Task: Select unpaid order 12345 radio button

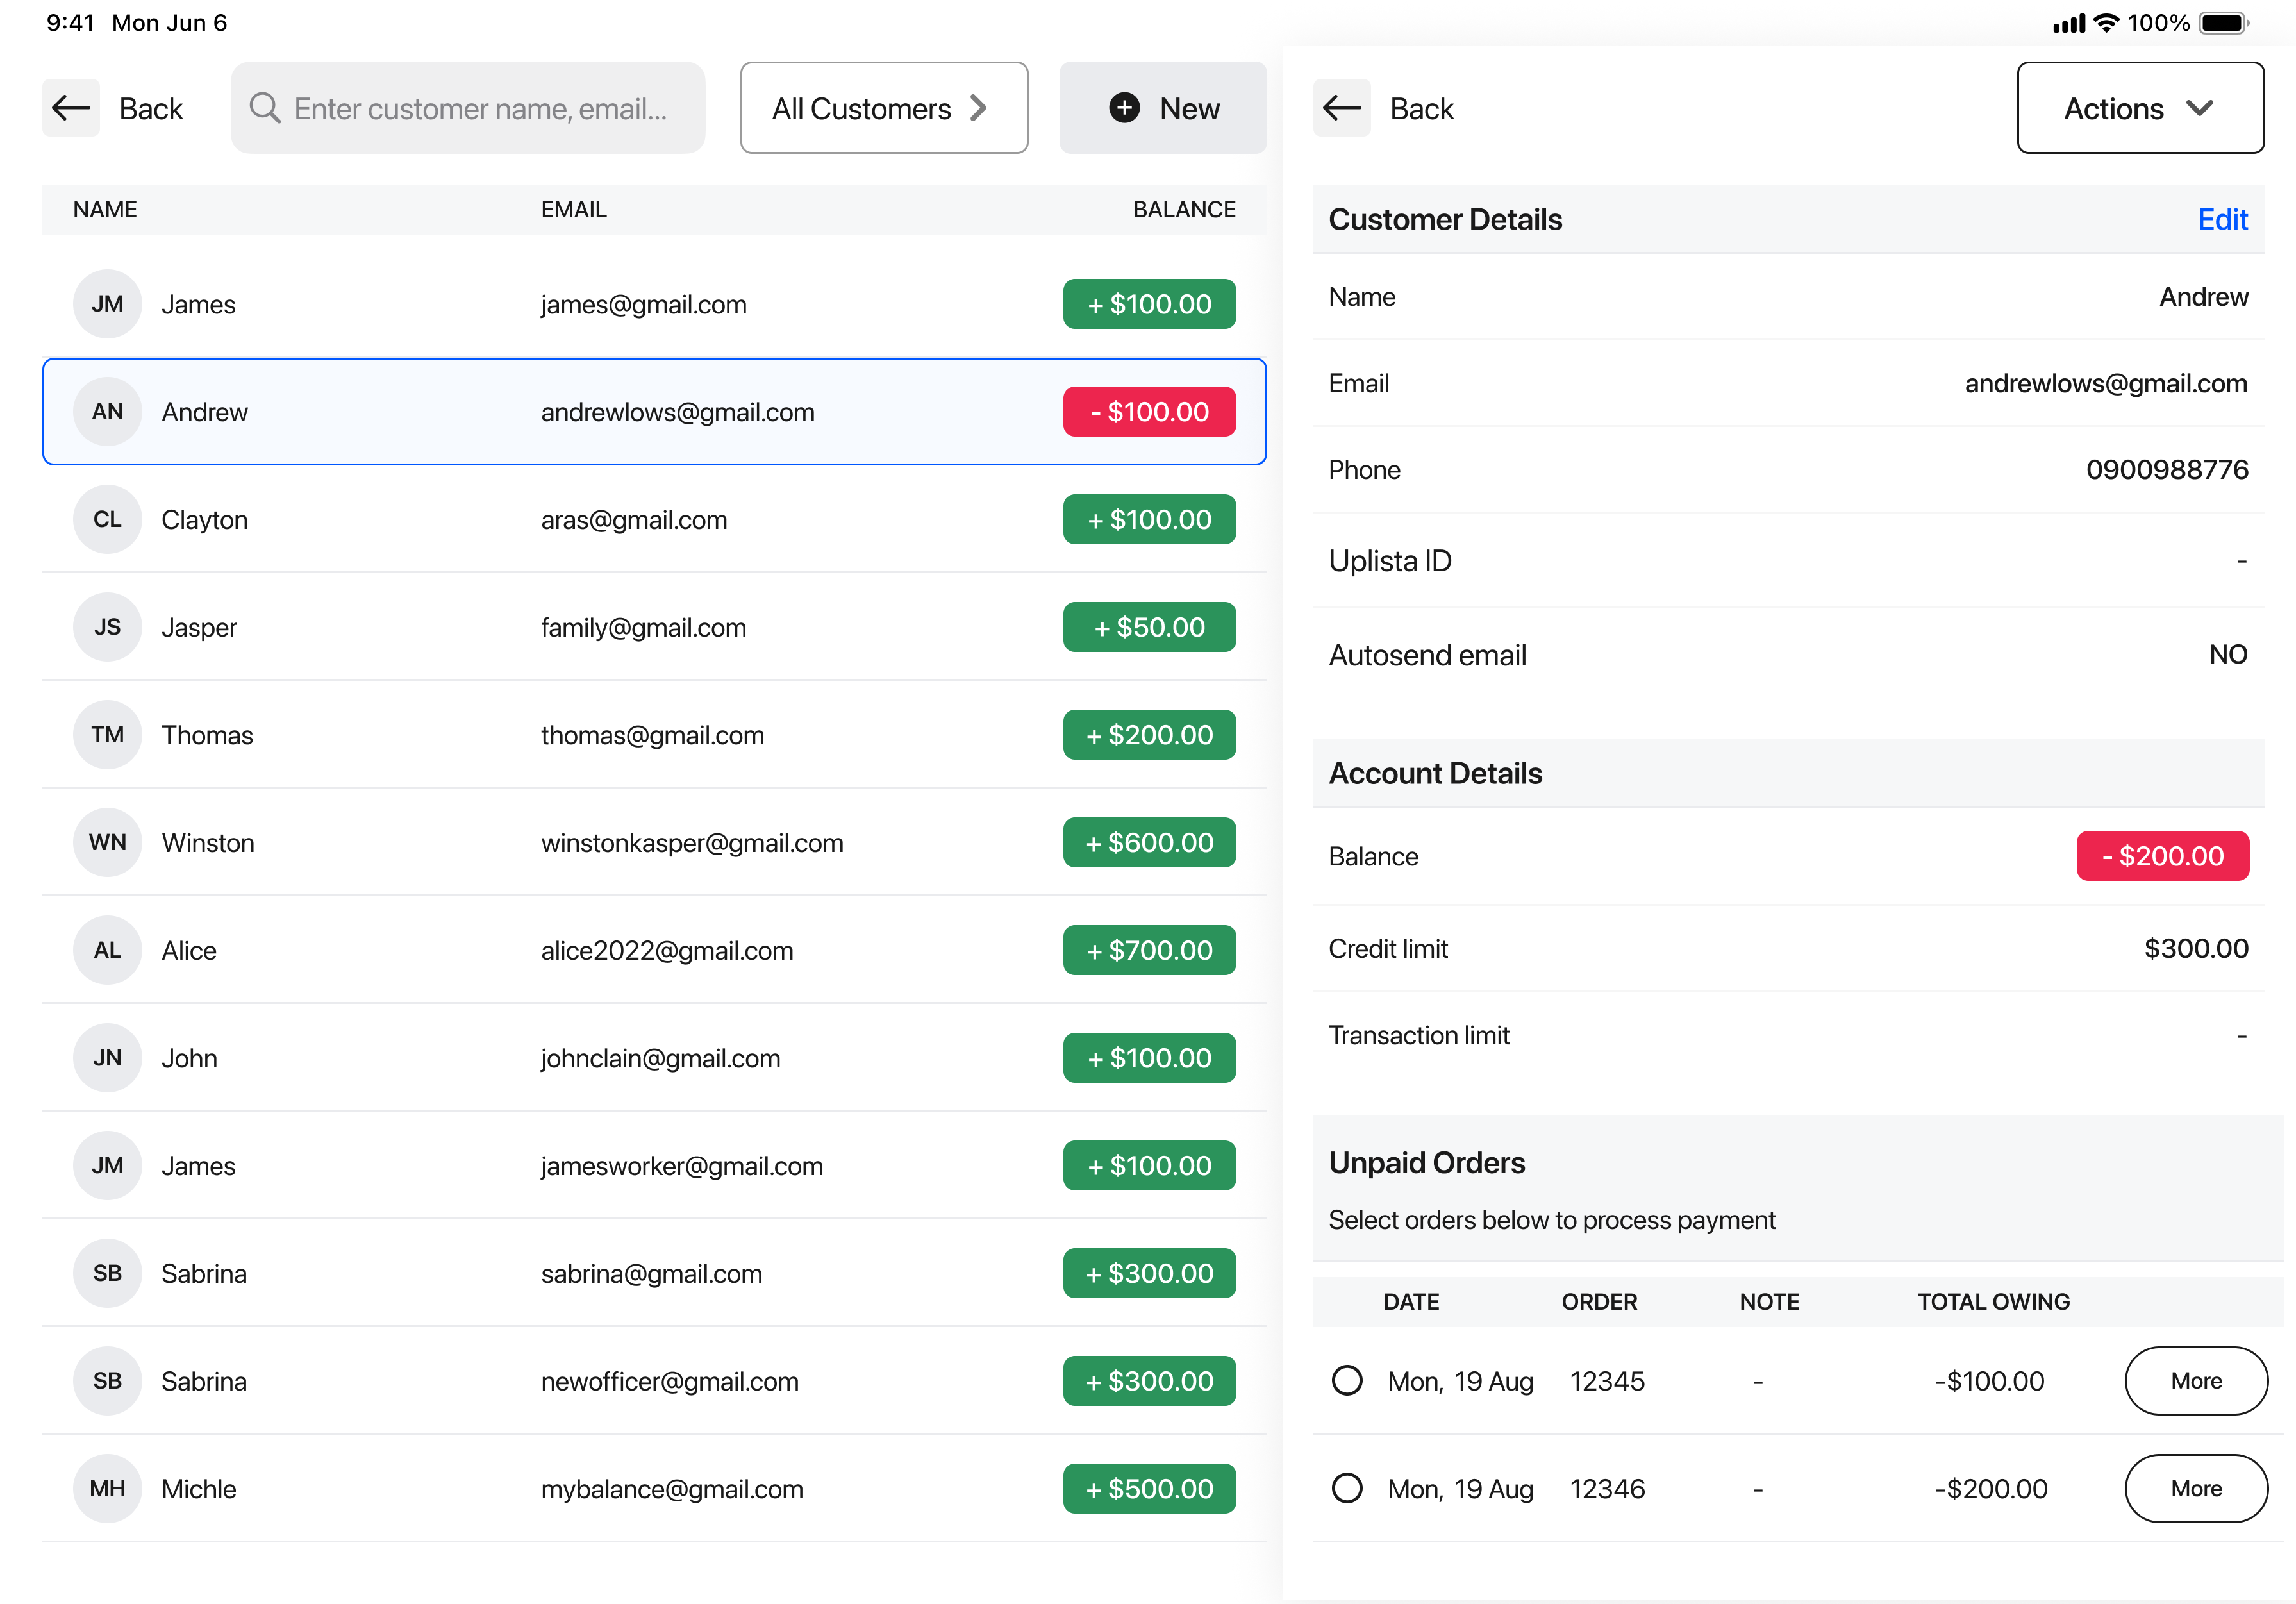Action: (1347, 1381)
